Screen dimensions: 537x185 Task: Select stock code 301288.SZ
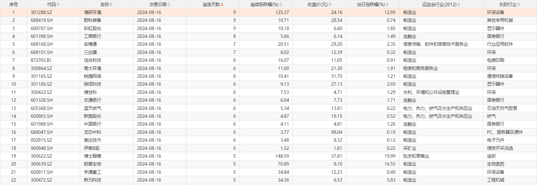coord(41,12)
